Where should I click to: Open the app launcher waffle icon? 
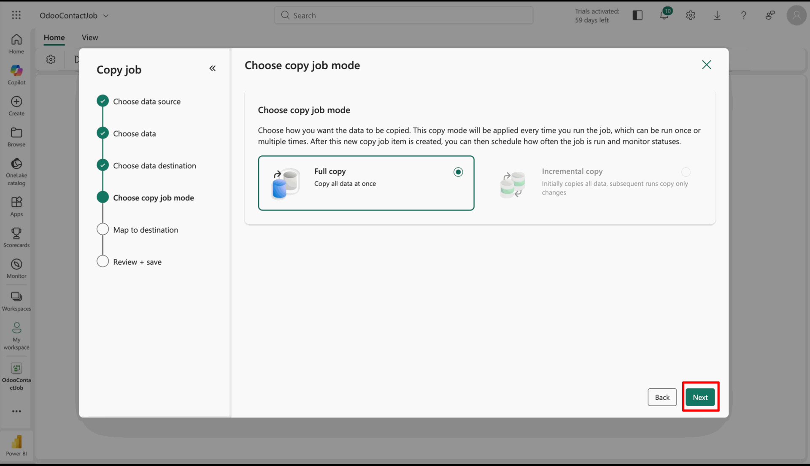click(16, 15)
